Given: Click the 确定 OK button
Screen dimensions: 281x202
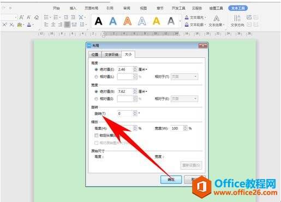Looking at the screenshot, I should point(171,180).
